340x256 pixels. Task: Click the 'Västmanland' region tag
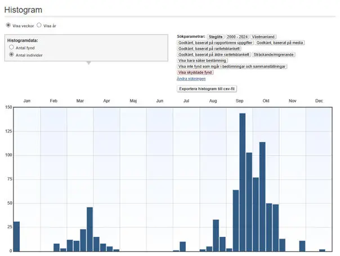pos(263,37)
